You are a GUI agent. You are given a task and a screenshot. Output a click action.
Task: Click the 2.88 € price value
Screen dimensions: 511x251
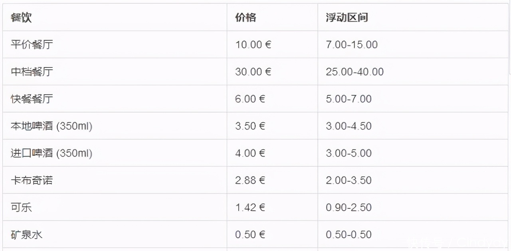click(x=250, y=180)
